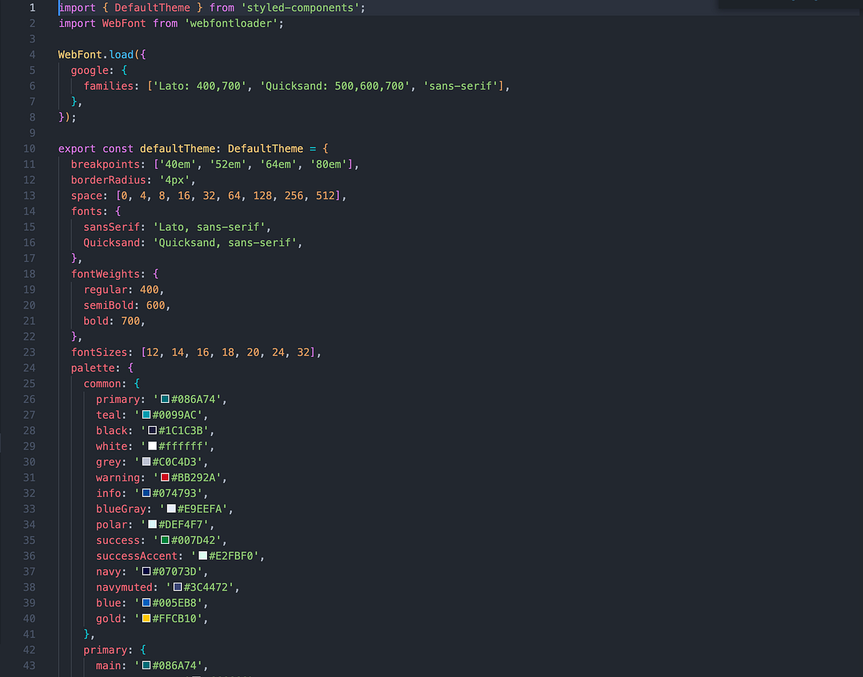Click the 'fontWeights' property key
The height and width of the screenshot is (677, 863).
click(105, 274)
